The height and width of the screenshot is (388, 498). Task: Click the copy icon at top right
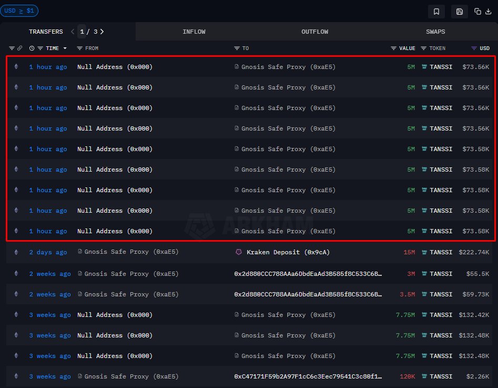click(477, 11)
